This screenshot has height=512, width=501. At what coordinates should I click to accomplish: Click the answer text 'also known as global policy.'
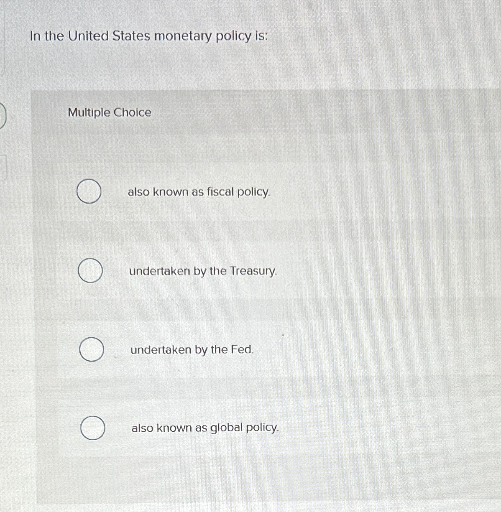(x=205, y=428)
